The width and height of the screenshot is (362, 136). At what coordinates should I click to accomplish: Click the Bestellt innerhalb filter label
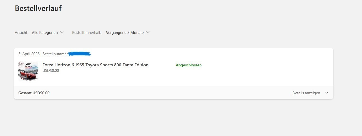(87, 32)
